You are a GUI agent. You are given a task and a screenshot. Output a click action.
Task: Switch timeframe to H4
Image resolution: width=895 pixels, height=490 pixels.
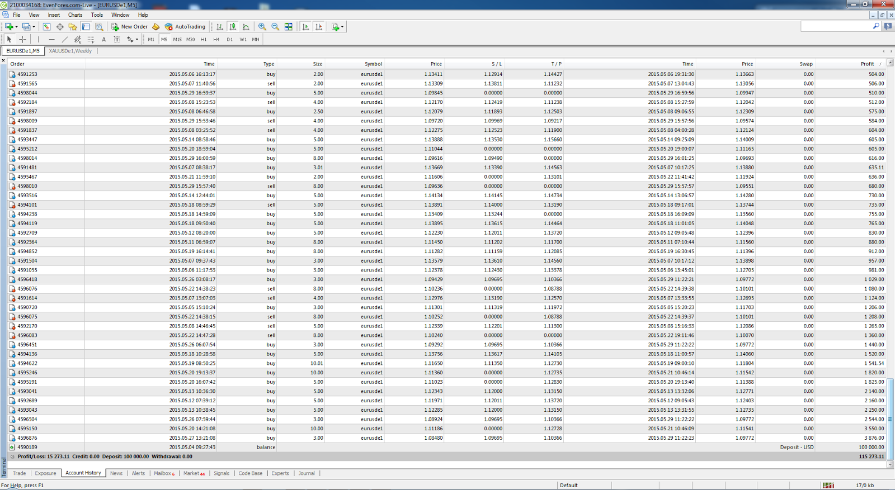click(x=216, y=39)
